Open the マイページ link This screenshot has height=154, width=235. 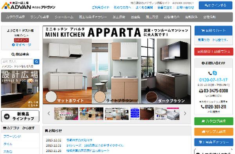[x=22, y=45]
